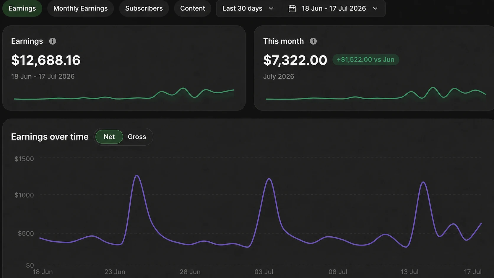Select the Content tab
Viewport: 494px width, 278px height.
pyautogui.click(x=193, y=8)
